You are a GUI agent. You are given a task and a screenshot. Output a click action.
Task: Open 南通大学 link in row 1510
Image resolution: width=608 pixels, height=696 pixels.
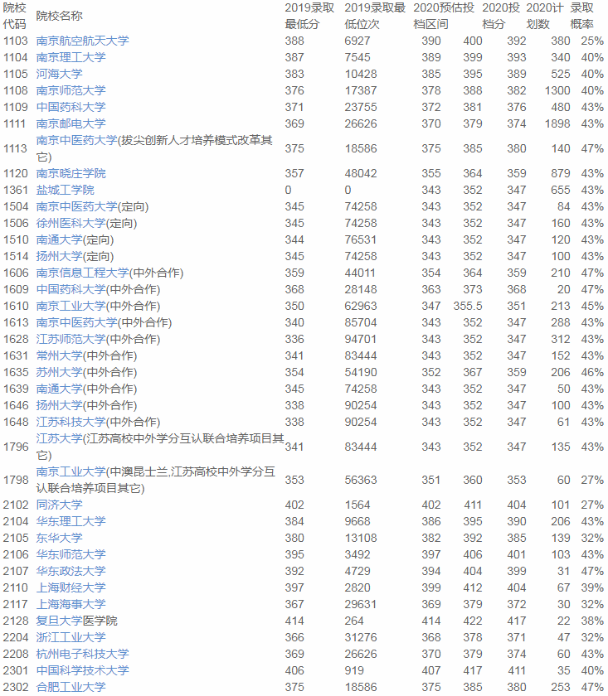[60, 239]
